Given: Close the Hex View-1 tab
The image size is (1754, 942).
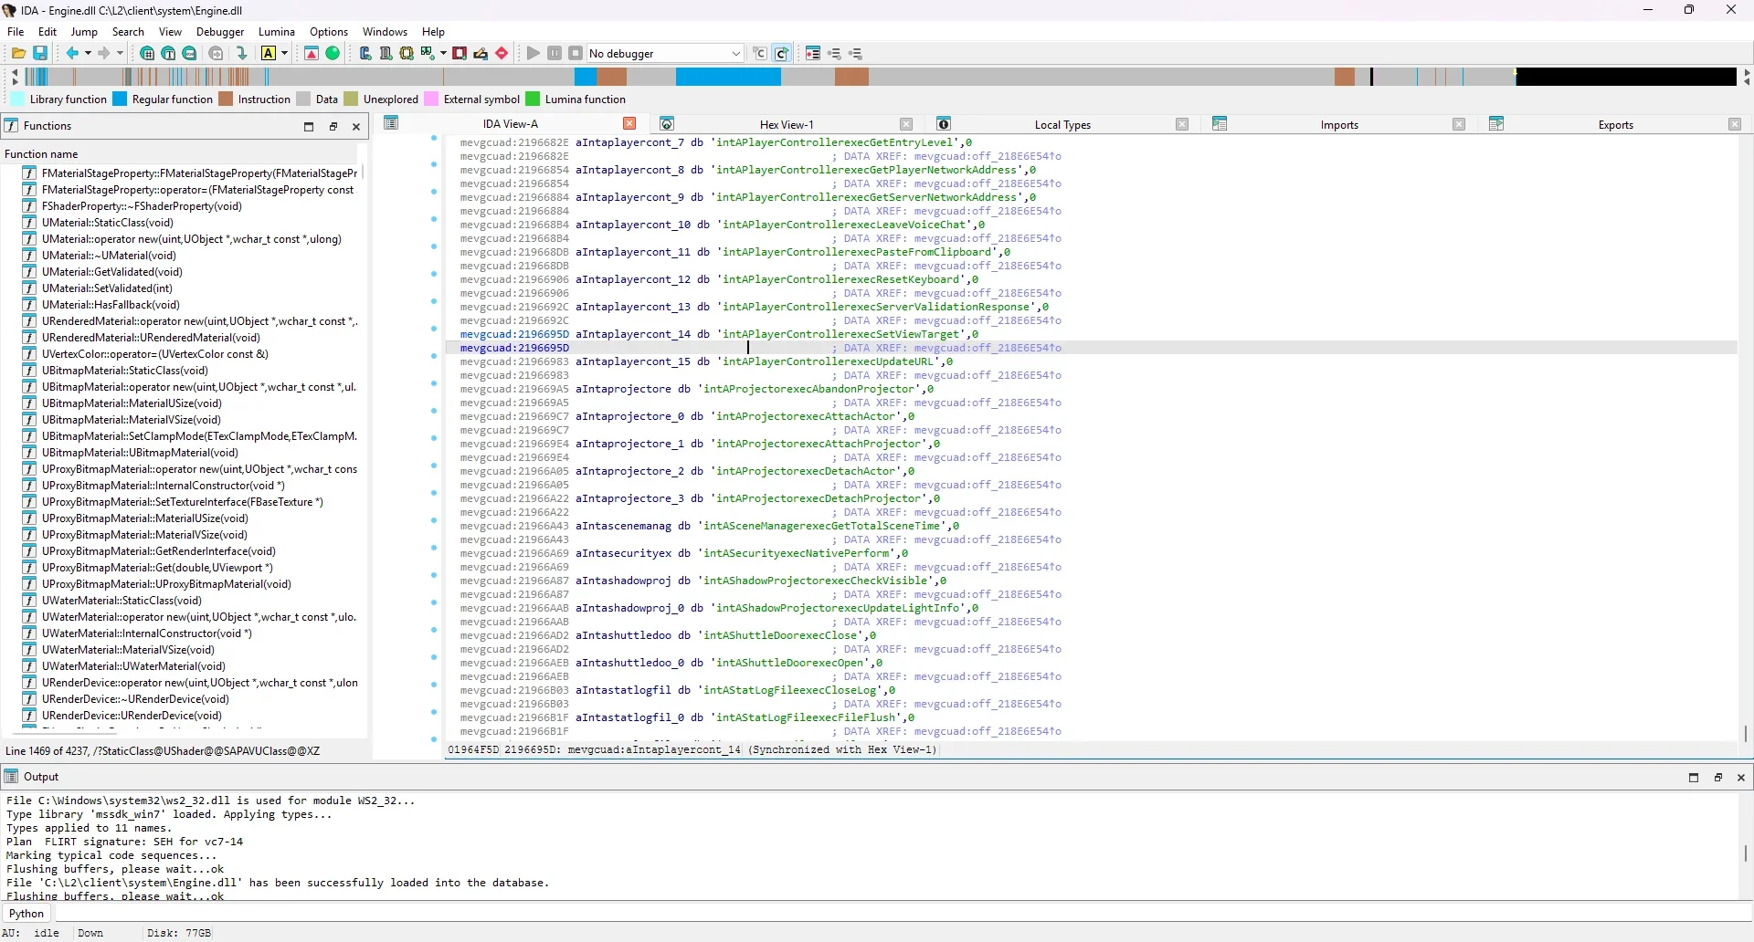Looking at the screenshot, I should 906,124.
